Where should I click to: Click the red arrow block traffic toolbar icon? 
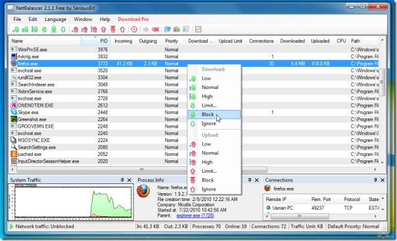tap(155, 29)
